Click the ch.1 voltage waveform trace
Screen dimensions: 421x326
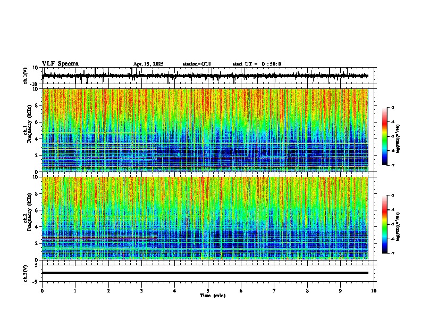click(x=205, y=76)
